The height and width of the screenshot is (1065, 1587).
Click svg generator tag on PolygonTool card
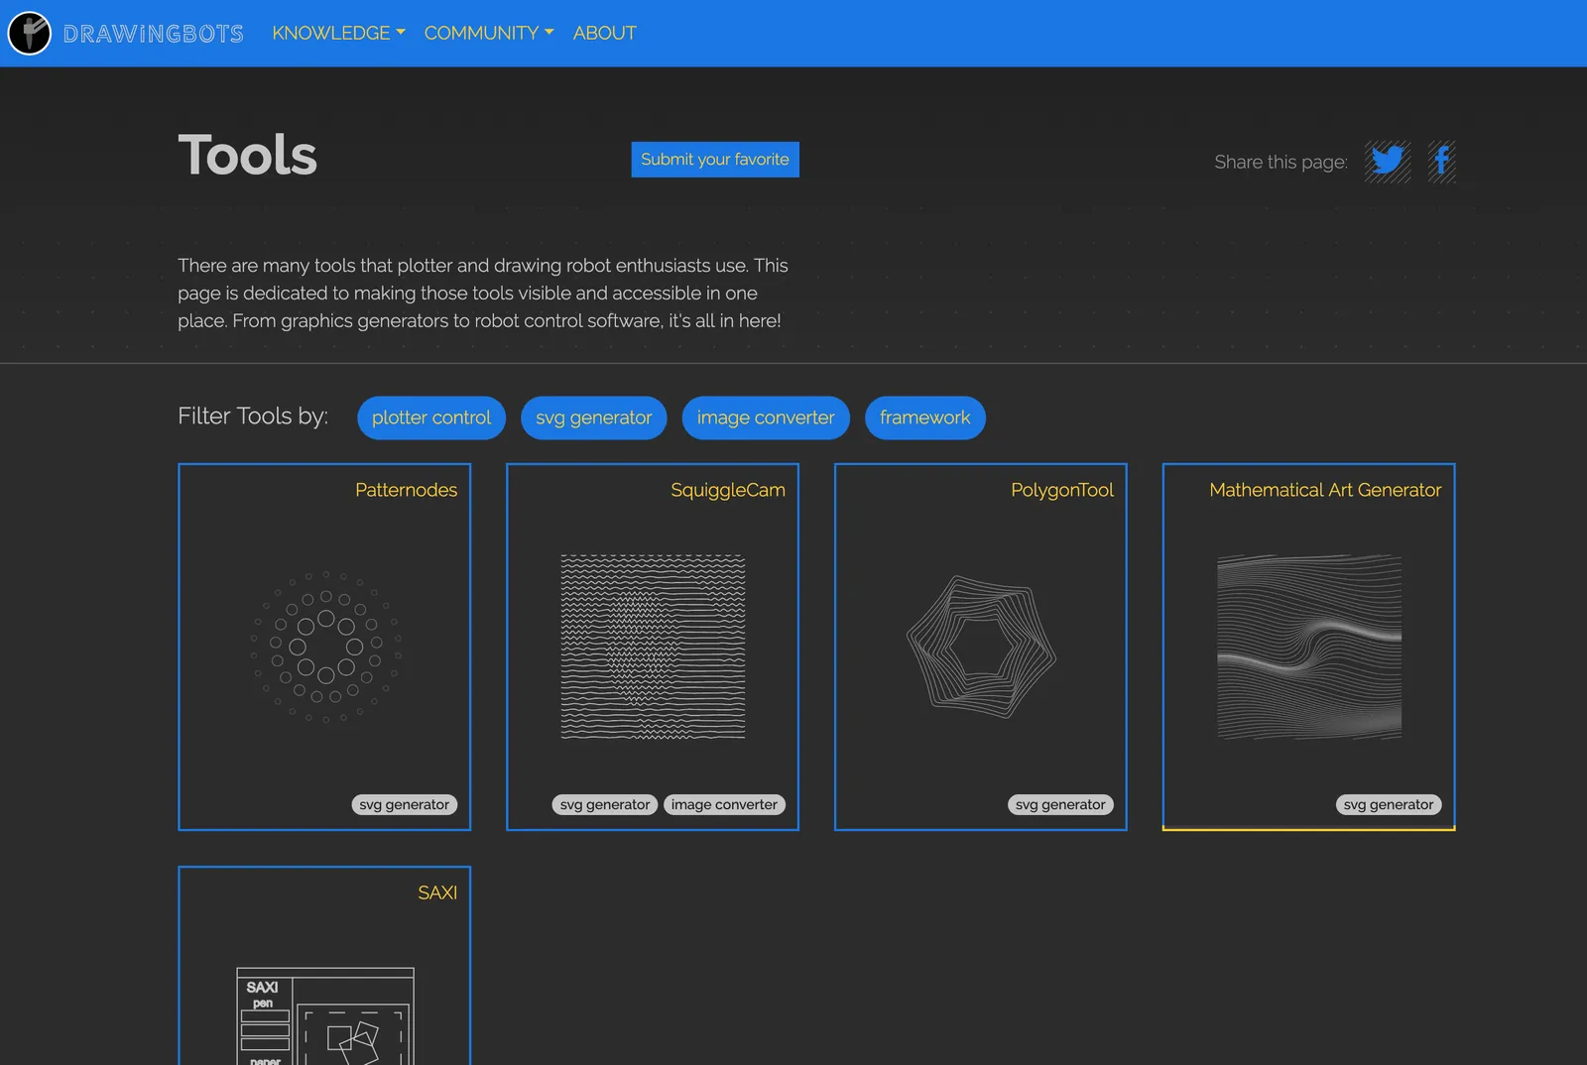[x=1060, y=805]
